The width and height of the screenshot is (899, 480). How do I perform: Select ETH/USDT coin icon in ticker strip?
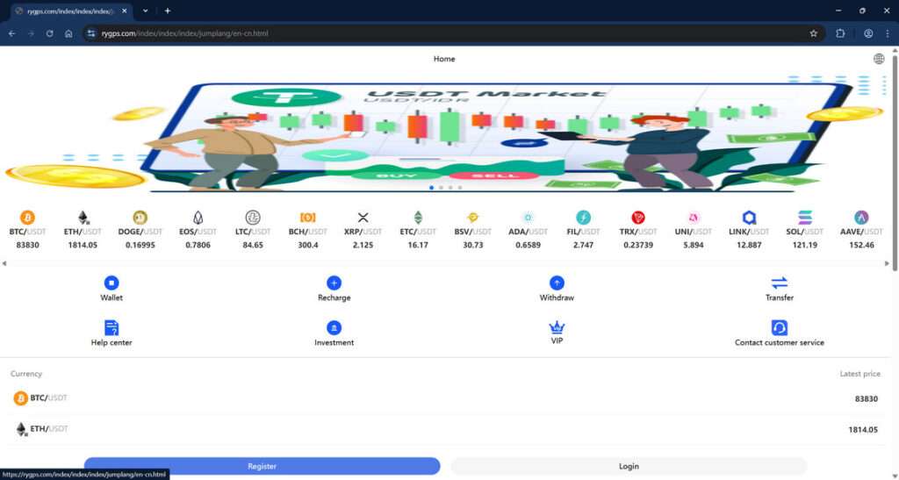[83, 218]
